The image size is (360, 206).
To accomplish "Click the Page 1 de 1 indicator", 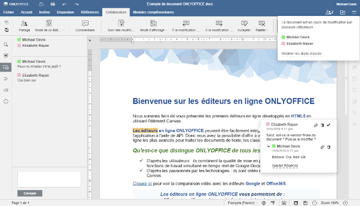I will (20, 203).
